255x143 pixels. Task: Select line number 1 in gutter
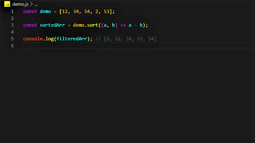(12, 12)
